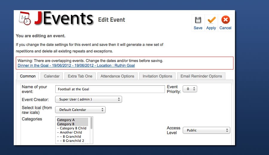
Task: Open the Attendance Options tab
Action: 117,76
